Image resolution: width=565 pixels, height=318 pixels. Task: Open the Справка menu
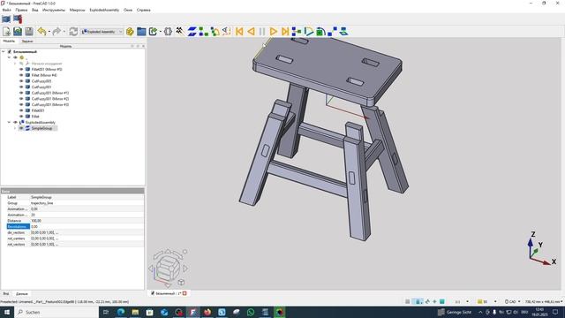(x=143, y=10)
